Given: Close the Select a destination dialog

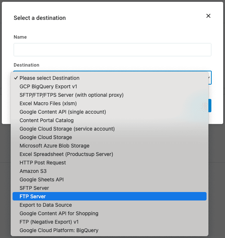Looking at the screenshot, I should coord(208,16).
